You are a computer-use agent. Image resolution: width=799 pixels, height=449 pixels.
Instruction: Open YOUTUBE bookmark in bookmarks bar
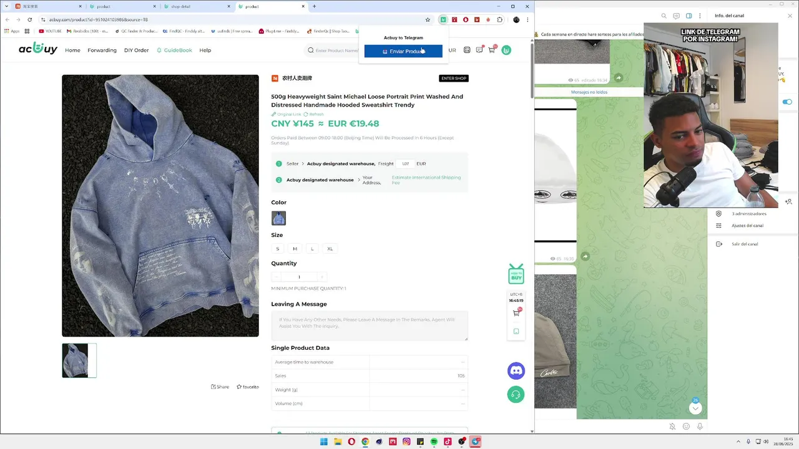50,31
